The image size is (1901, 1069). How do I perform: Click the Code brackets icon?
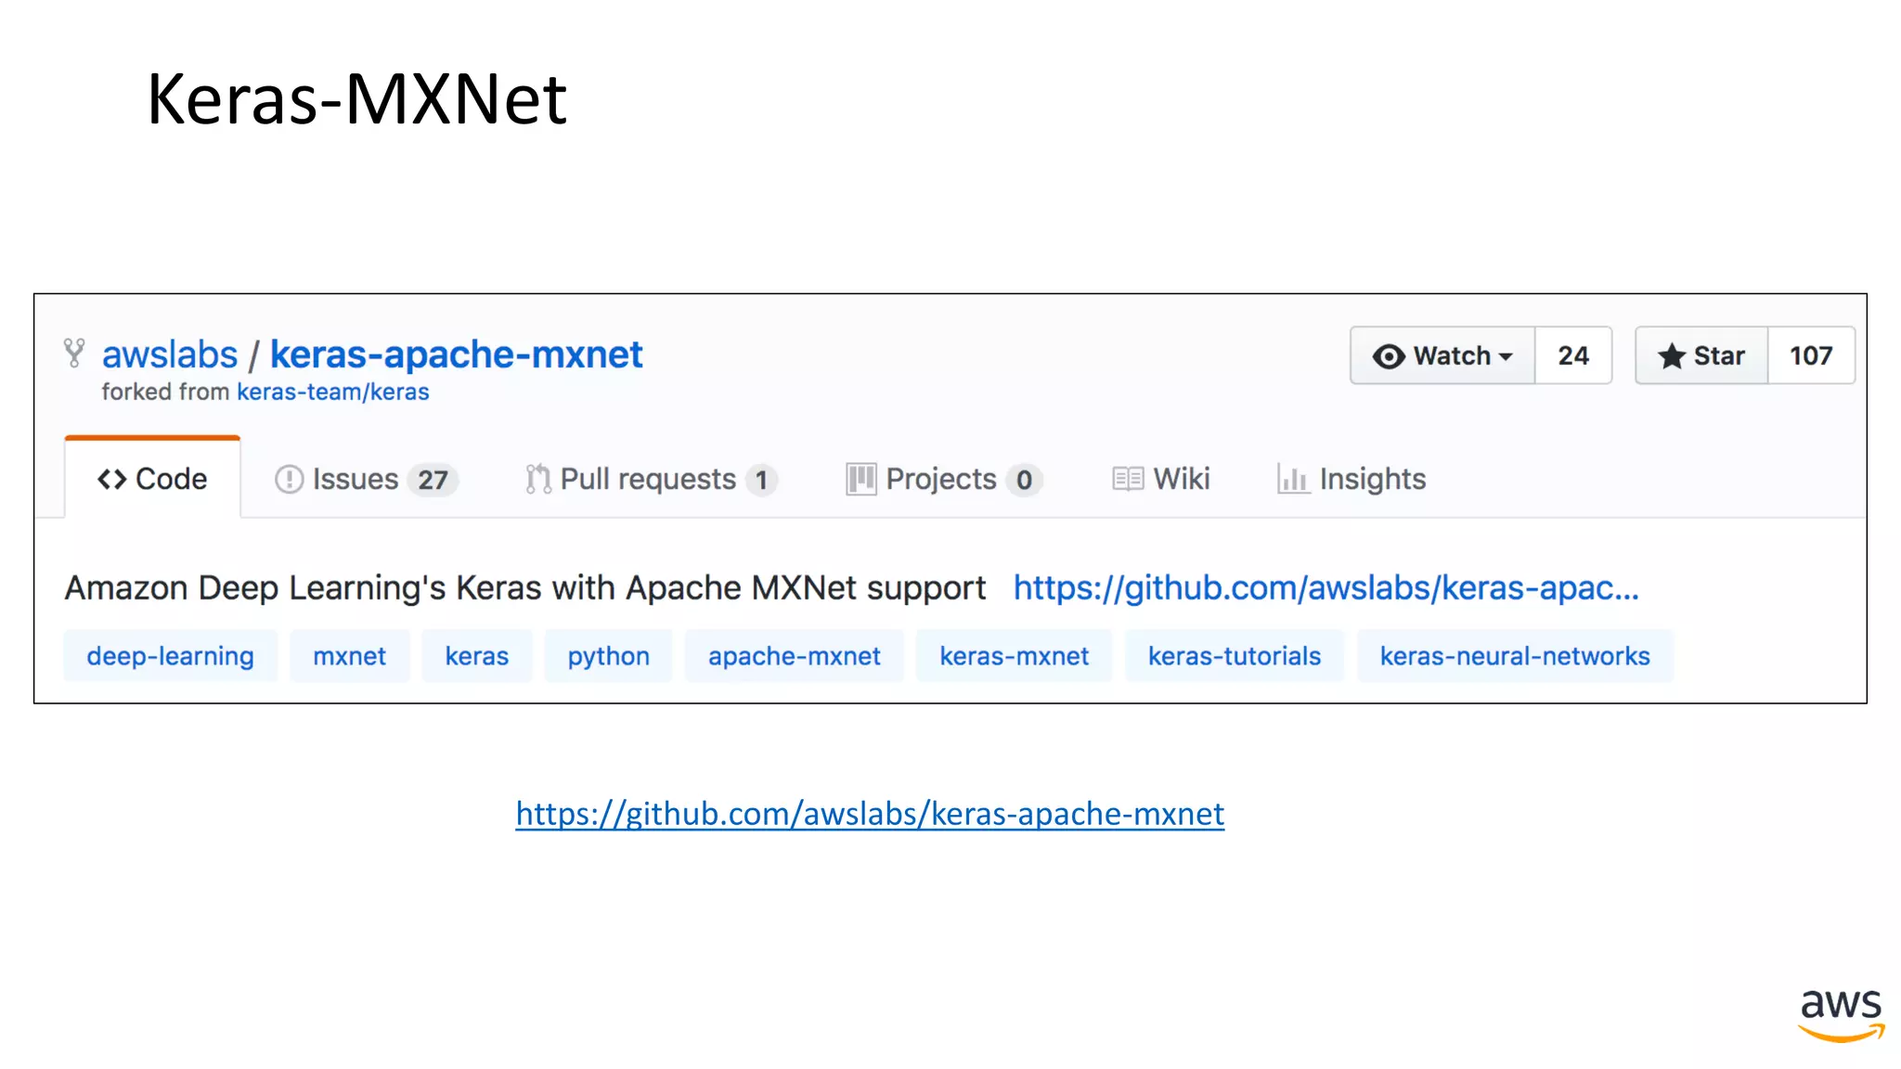pyautogui.click(x=112, y=479)
